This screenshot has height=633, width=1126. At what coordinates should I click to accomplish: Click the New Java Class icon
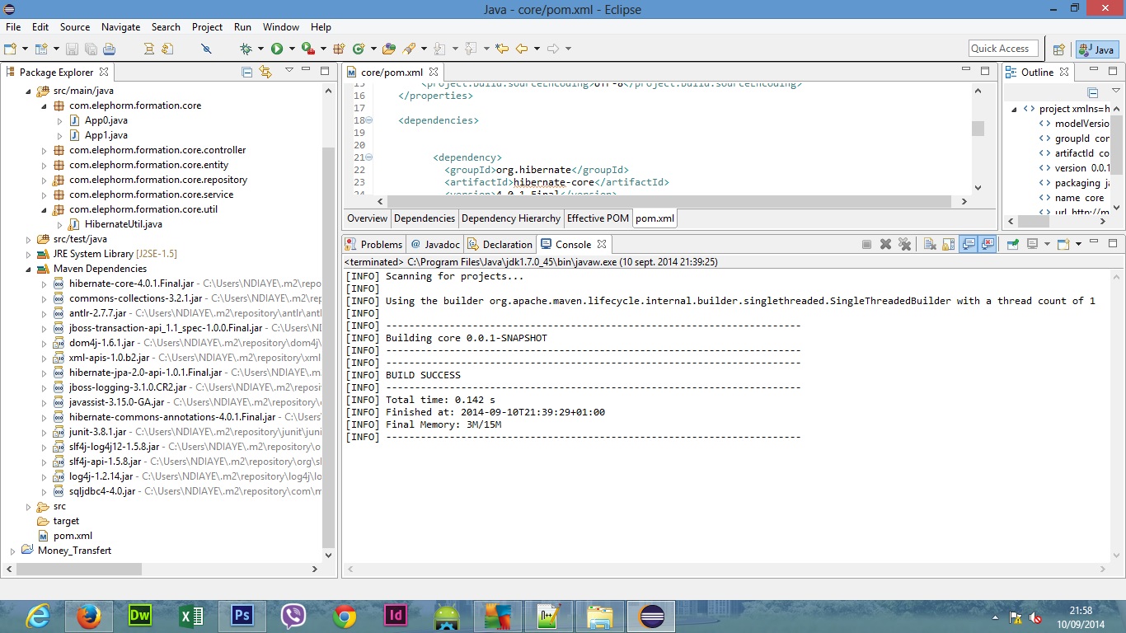point(359,49)
